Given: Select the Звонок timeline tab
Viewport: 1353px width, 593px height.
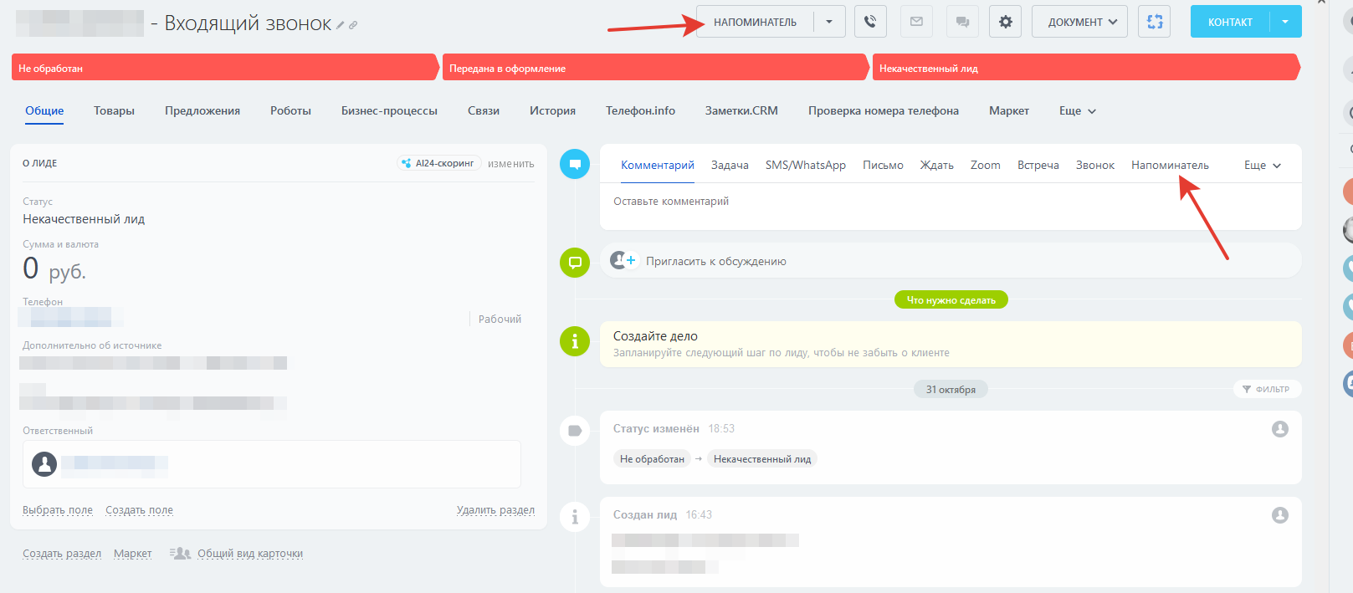Looking at the screenshot, I should tap(1095, 165).
